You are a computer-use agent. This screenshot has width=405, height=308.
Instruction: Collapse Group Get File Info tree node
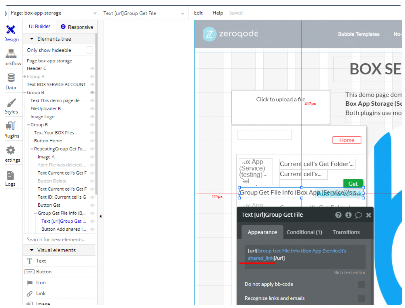coord(35,213)
